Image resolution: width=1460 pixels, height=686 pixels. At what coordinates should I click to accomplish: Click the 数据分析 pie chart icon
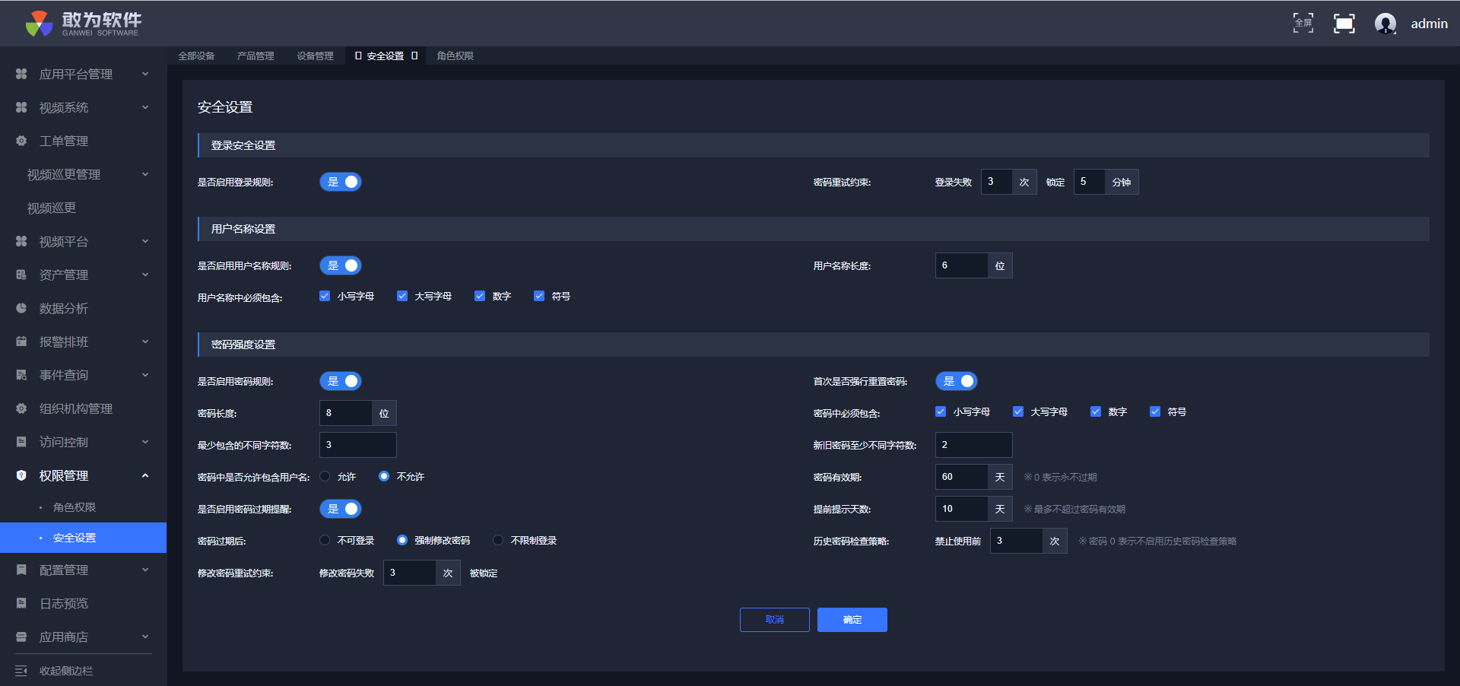click(x=21, y=308)
